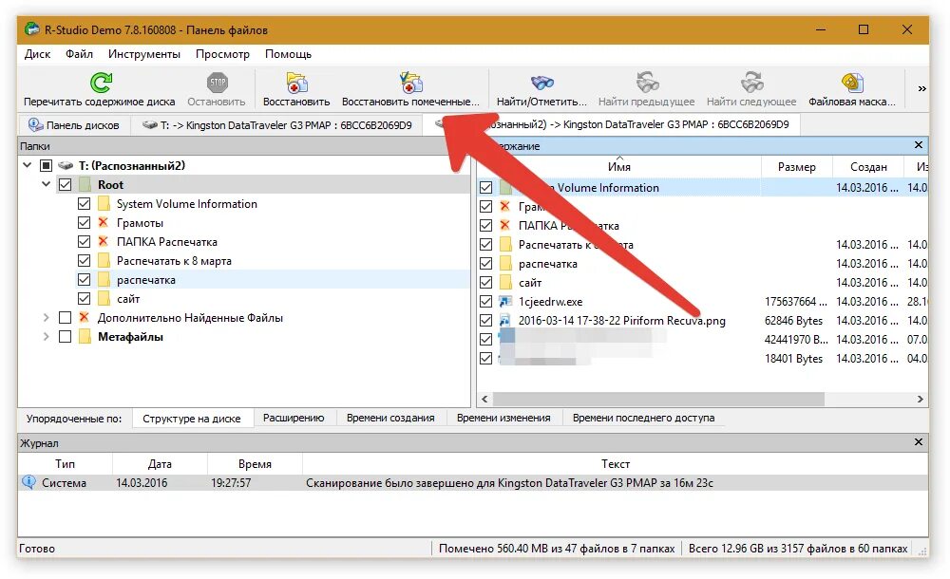Expand Дополнительно Найденные Файлы node

[46, 317]
